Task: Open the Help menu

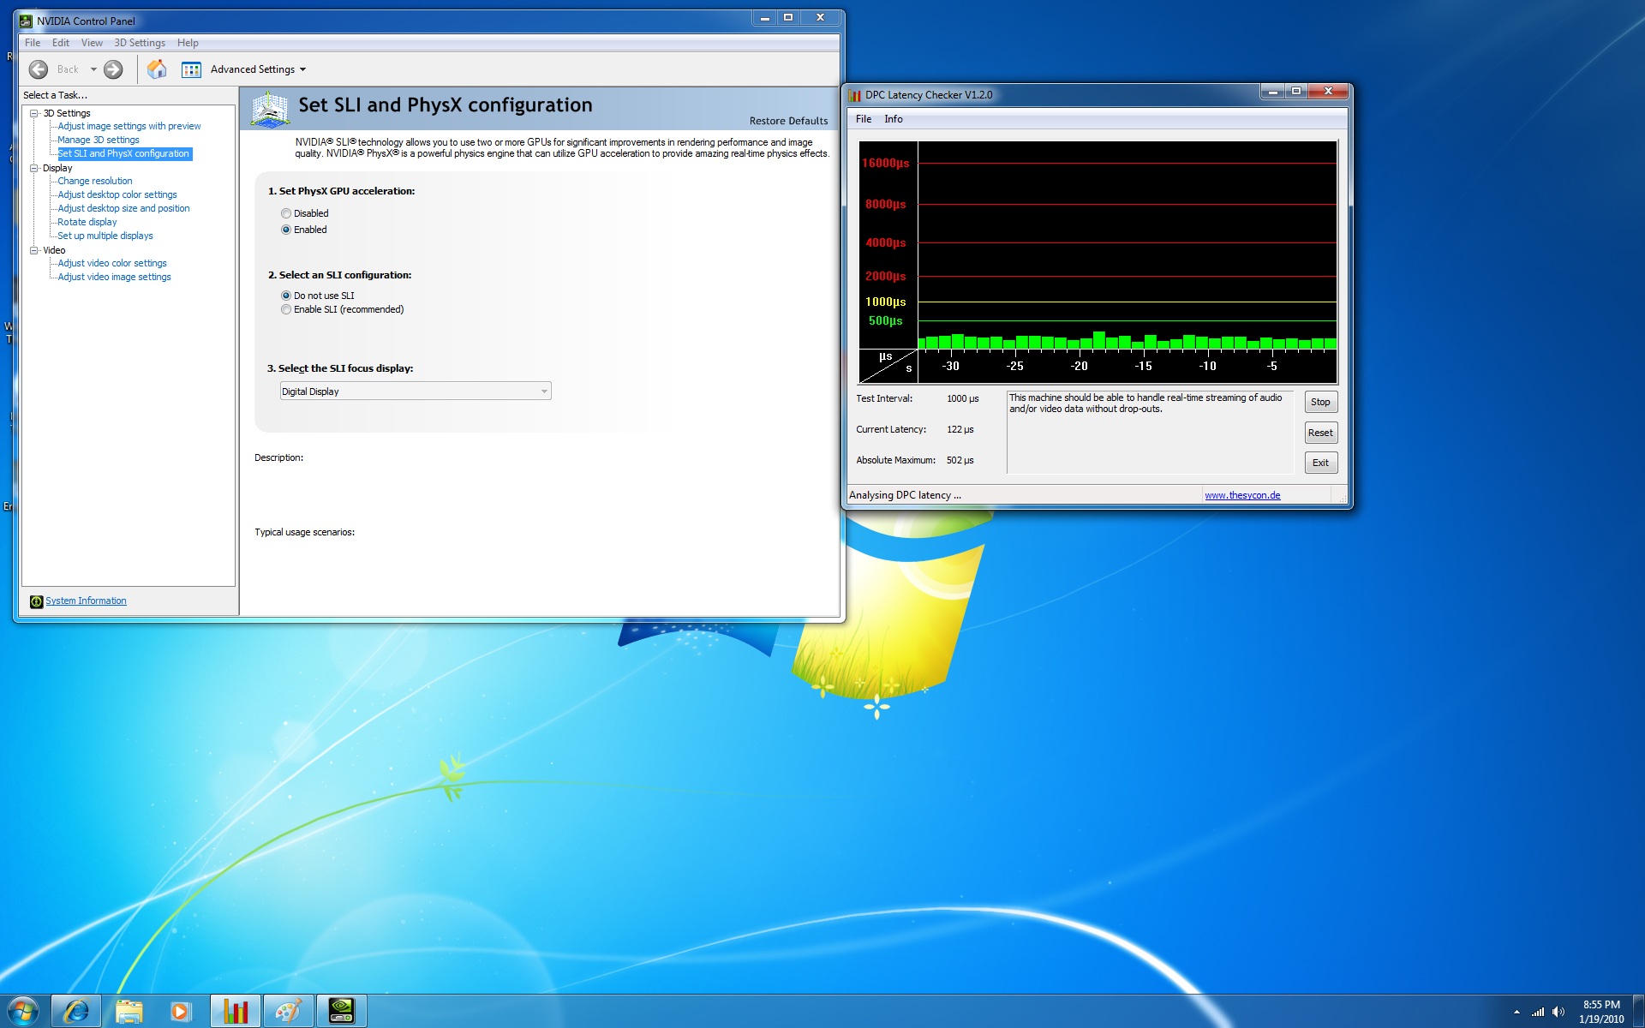Action: pyautogui.click(x=188, y=43)
